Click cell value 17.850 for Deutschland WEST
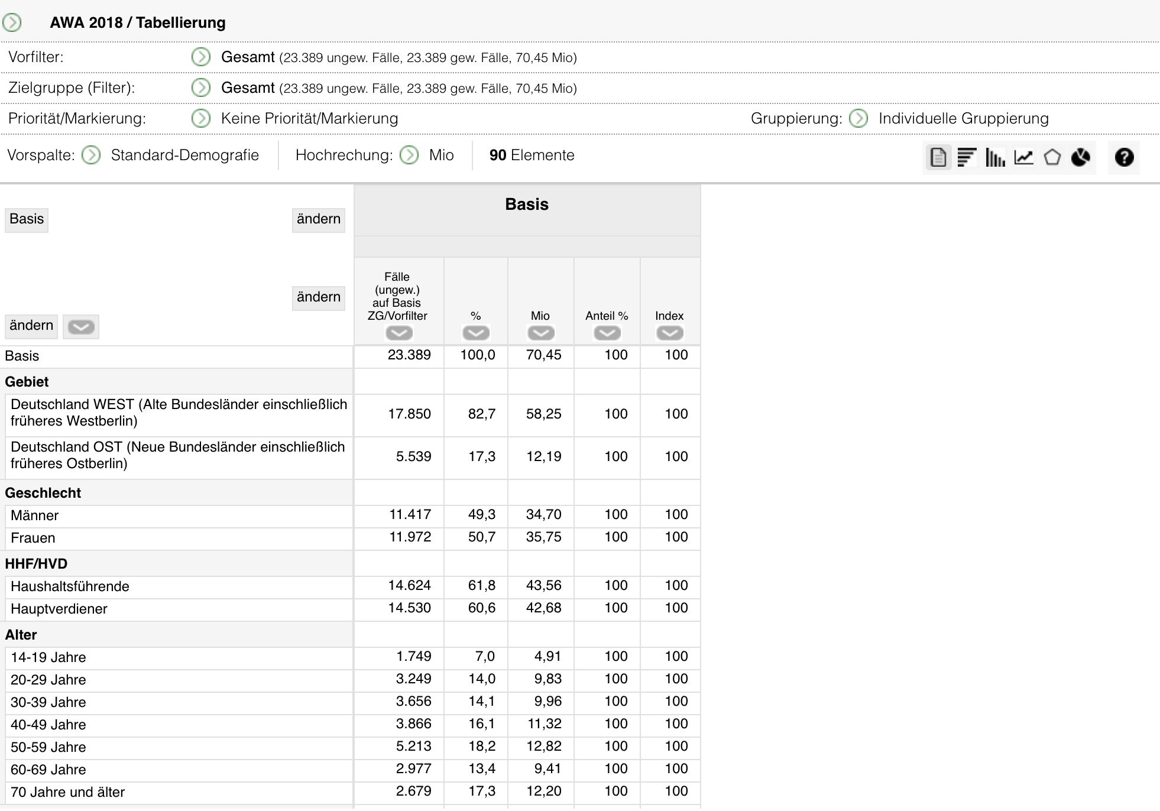 pyautogui.click(x=409, y=414)
